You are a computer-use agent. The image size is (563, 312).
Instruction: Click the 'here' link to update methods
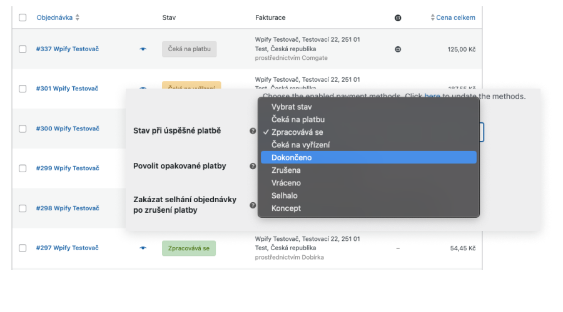(432, 96)
